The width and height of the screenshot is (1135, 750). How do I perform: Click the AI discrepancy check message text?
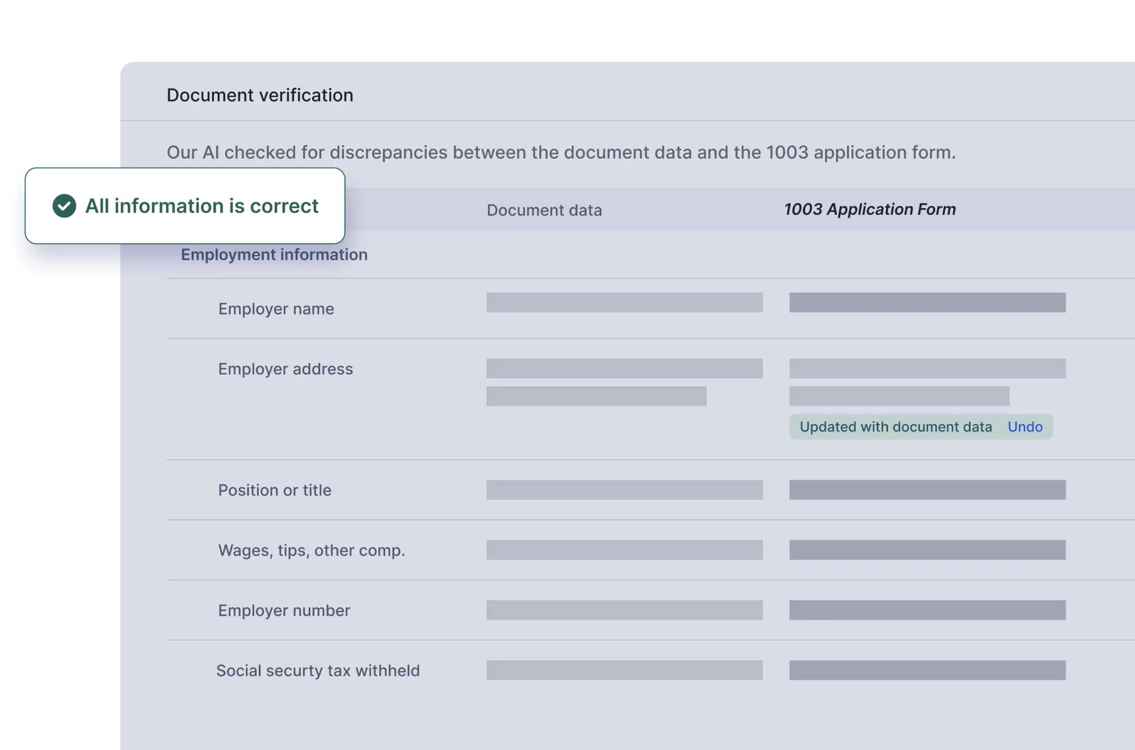[561, 151]
